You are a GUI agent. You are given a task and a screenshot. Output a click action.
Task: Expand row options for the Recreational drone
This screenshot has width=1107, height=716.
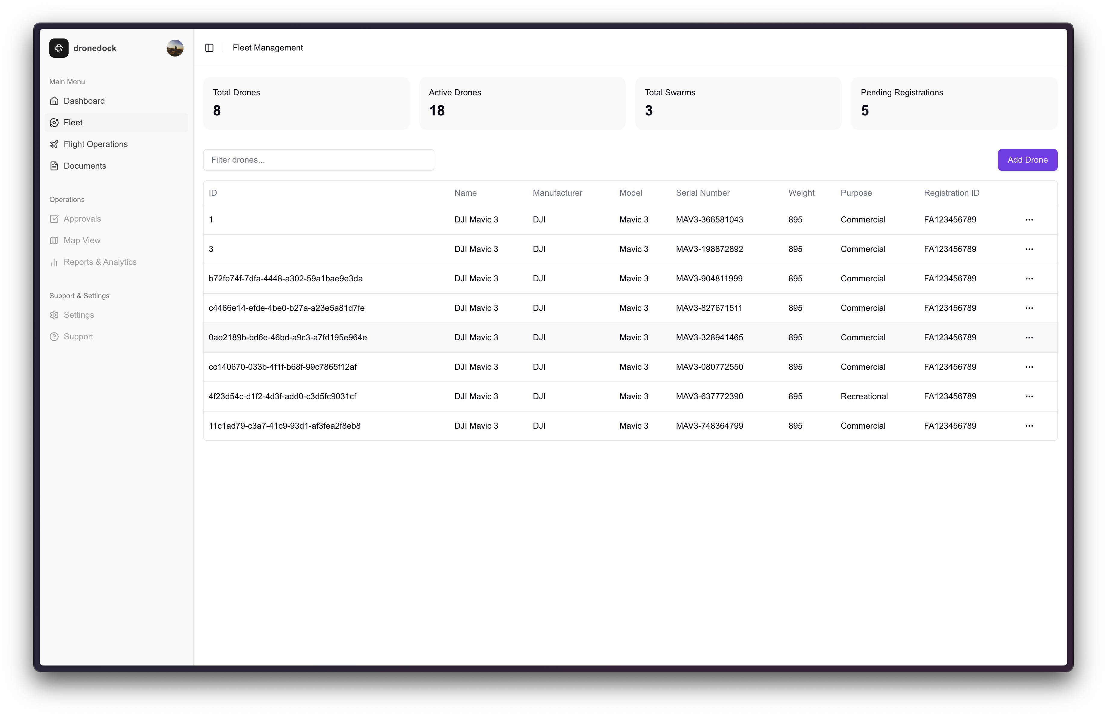tap(1029, 396)
